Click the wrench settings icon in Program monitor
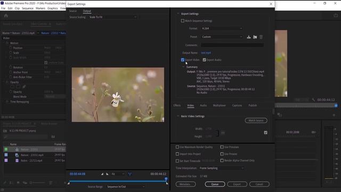The image size is (341, 192). 313,100
